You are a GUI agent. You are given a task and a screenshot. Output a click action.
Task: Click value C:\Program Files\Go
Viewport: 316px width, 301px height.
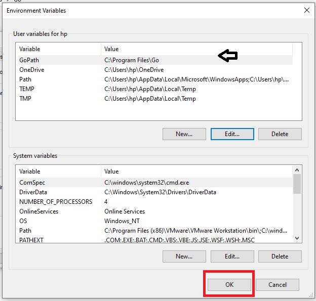coord(132,60)
